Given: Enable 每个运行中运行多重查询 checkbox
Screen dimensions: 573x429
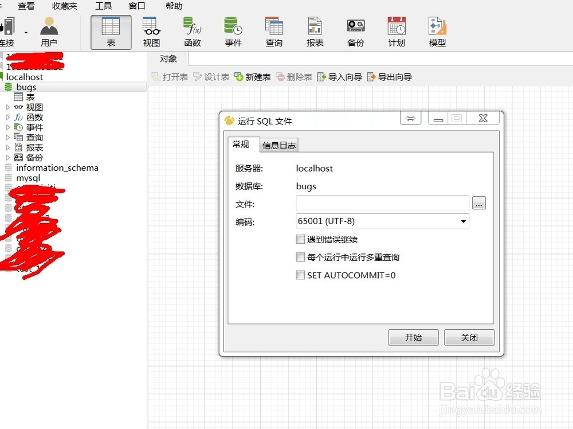Looking at the screenshot, I should 300,257.
